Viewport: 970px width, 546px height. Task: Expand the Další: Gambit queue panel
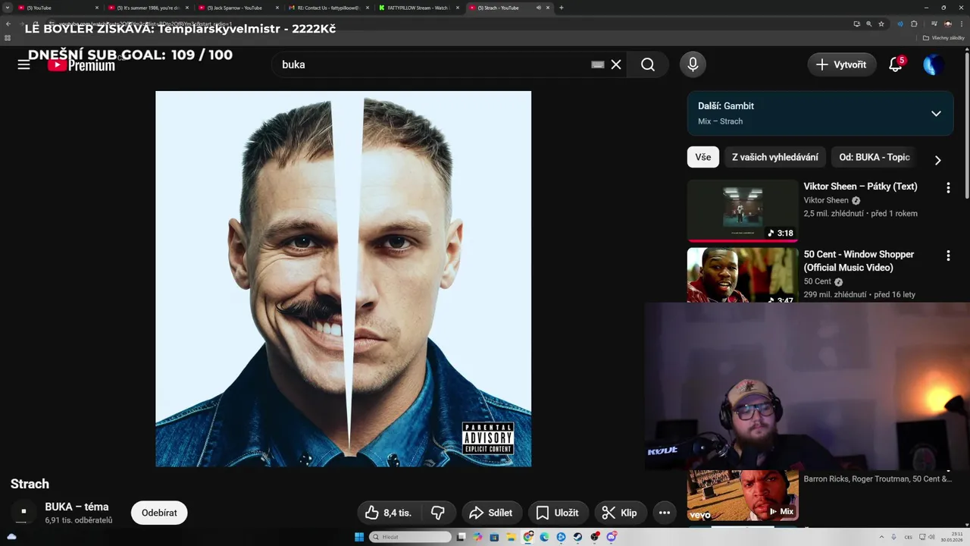coord(936,114)
